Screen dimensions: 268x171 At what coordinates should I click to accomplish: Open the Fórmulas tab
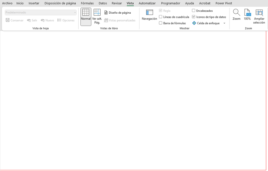coord(87,3)
